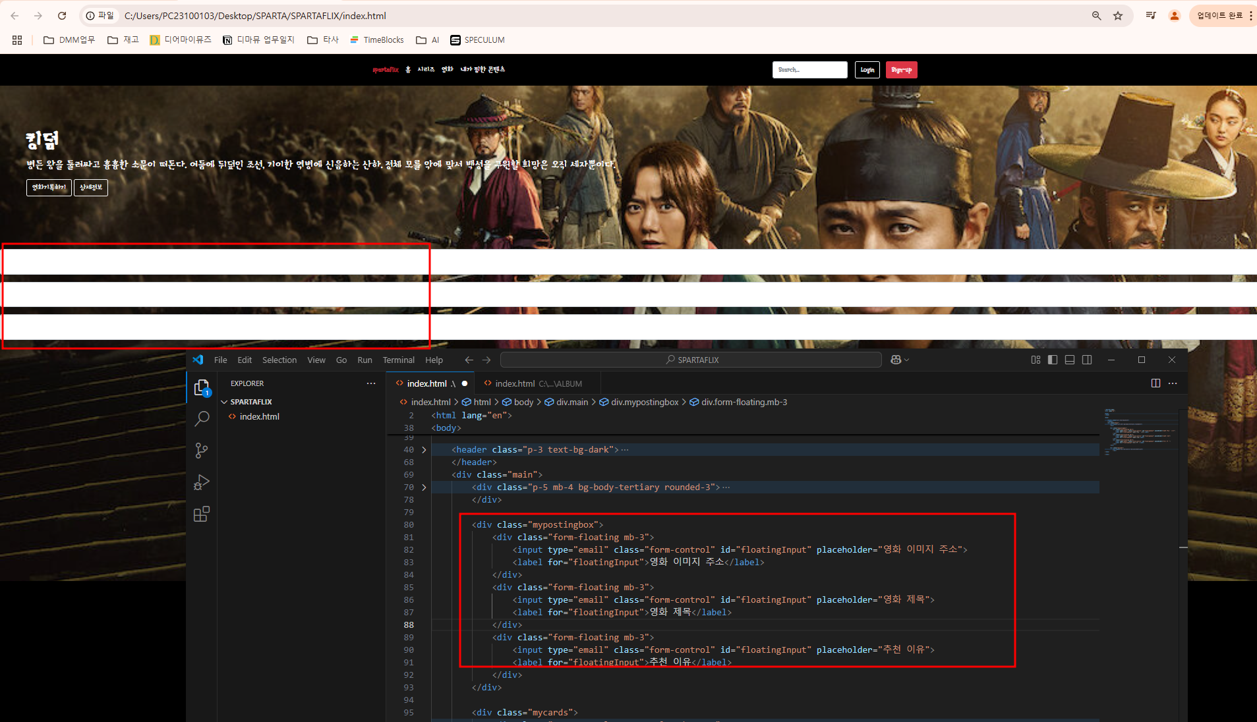Open the Chrome profile avatar

1174,16
